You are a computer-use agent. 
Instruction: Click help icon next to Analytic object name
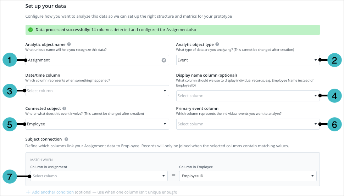[x=69, y=44]
